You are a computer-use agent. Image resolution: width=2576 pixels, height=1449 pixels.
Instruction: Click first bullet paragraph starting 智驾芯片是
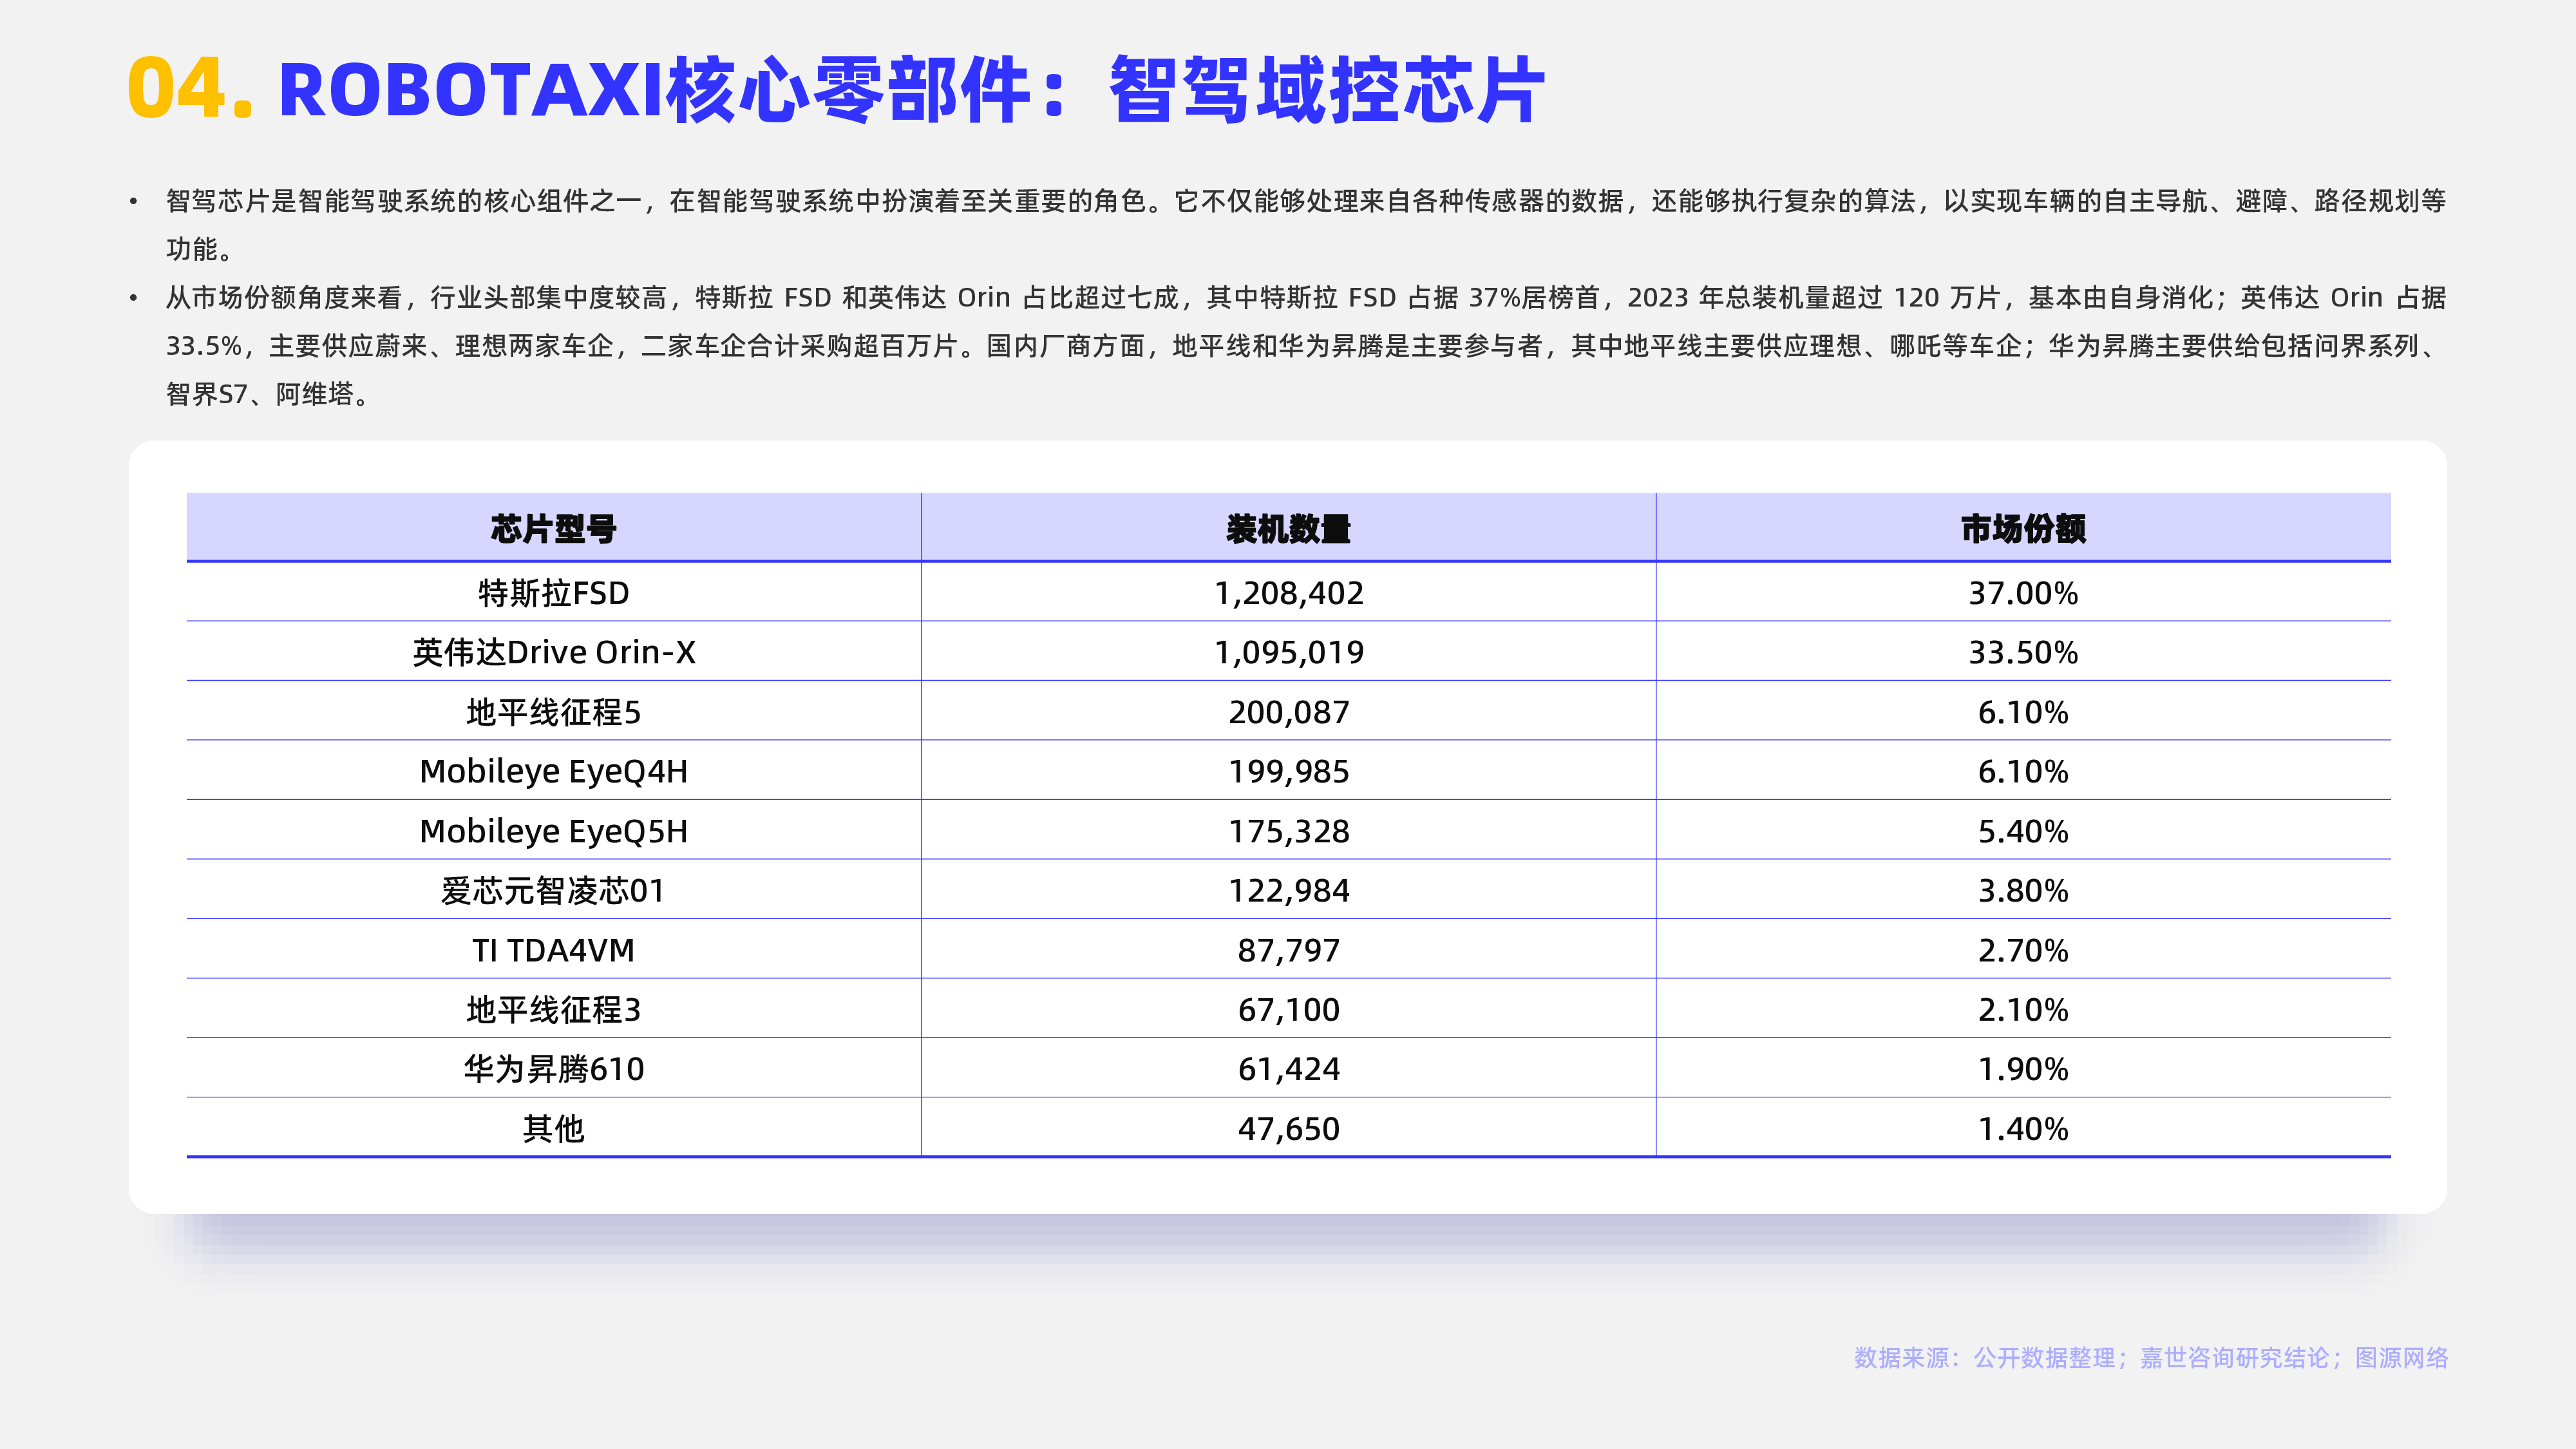point(1306,225)
